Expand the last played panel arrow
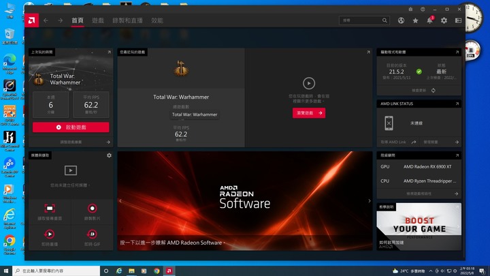Viewport: 490px width, 276px height. (109, 52)
